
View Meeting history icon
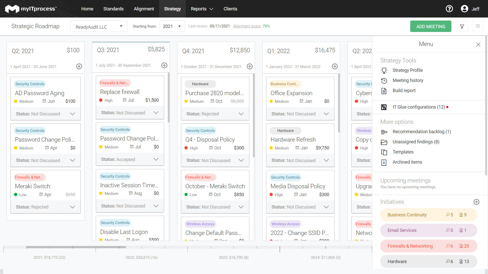point(385,80)
